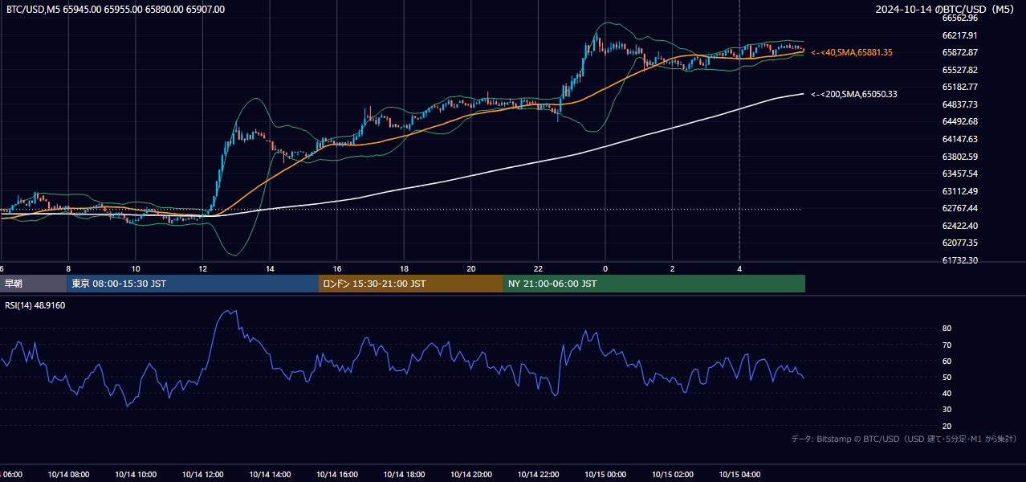This screenshot has width=1026, height=482.
Task: Click the 東京 08:00-15:30 JST session bar
Action: (193, 284)
